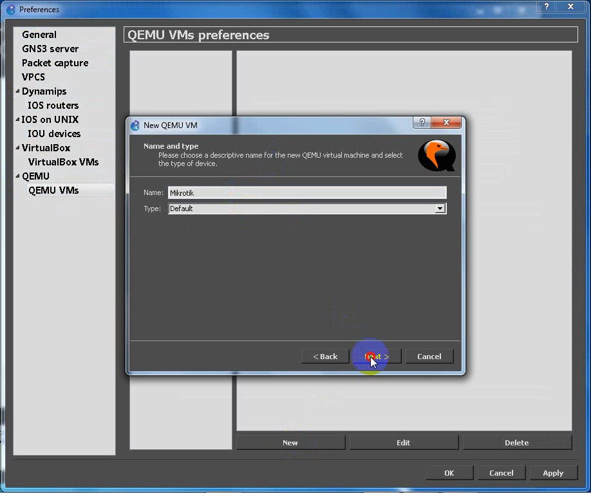The width and height of the screenshot is (591, 493).
Task: Click OK in the Preferences window
Action: coord(449,472)
